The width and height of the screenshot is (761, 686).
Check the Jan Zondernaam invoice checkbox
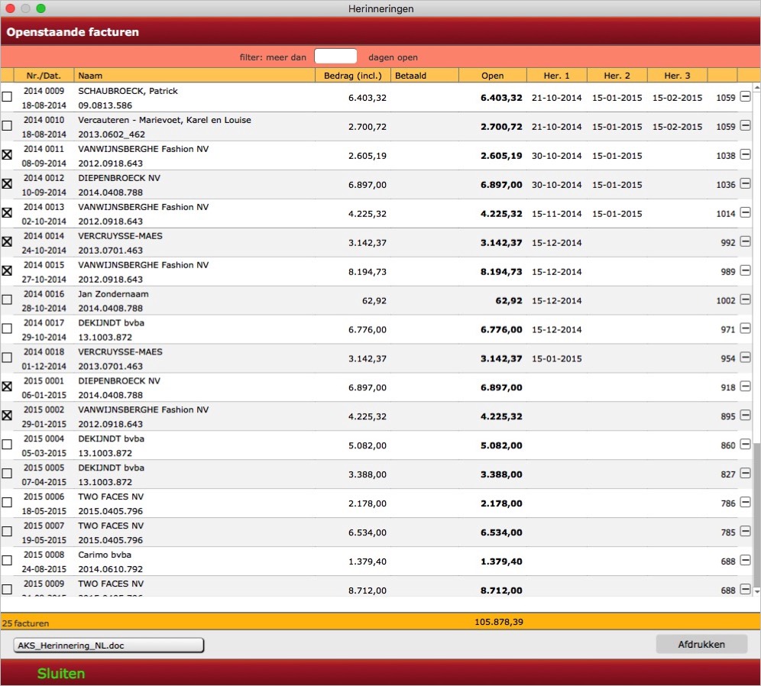point(7,299)
